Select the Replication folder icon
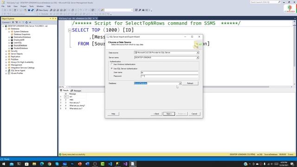The height and width of the screenshot is (167, 297). [9, 57]
